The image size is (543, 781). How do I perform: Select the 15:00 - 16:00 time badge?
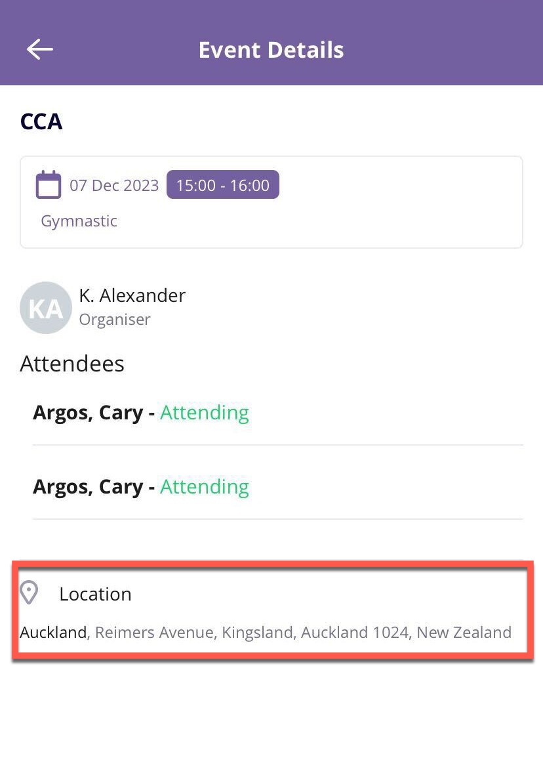point(222,185)
